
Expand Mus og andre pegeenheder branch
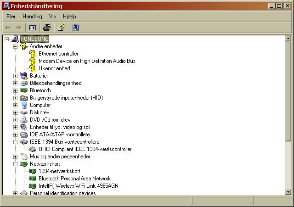click(x=15, y=157)
